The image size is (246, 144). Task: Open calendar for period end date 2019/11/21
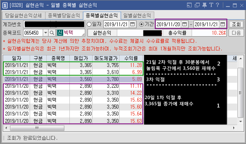pos(222,24)
